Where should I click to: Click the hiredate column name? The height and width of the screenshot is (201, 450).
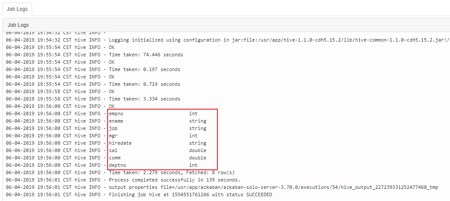click(120, 143)
